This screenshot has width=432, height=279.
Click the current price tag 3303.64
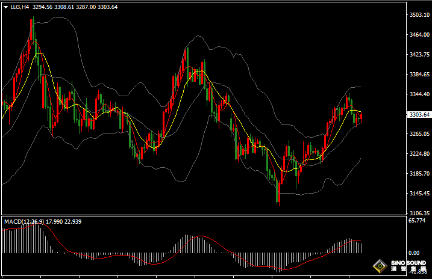418,114
